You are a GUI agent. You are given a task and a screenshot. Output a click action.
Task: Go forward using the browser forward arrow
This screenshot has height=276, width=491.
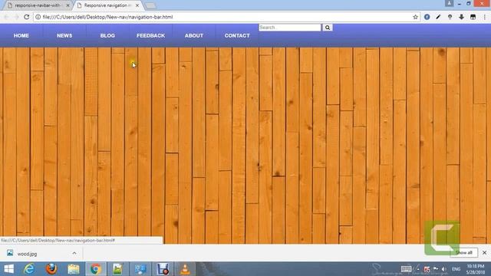(17, 17)
